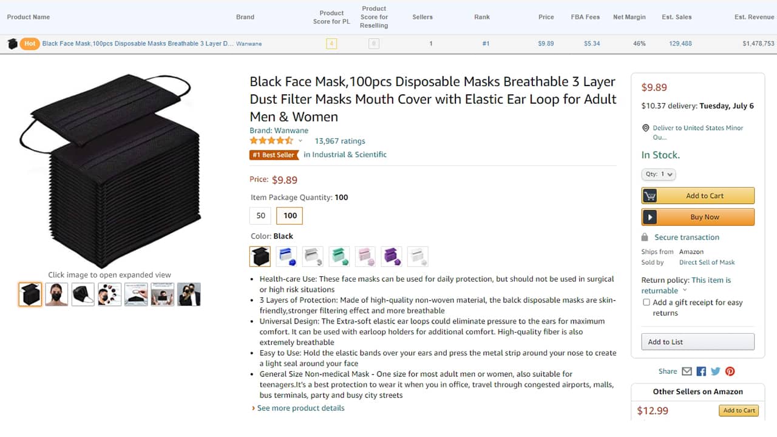
Task: Enable gift receipt for easy returns
Action: click(x=646, y=302)
